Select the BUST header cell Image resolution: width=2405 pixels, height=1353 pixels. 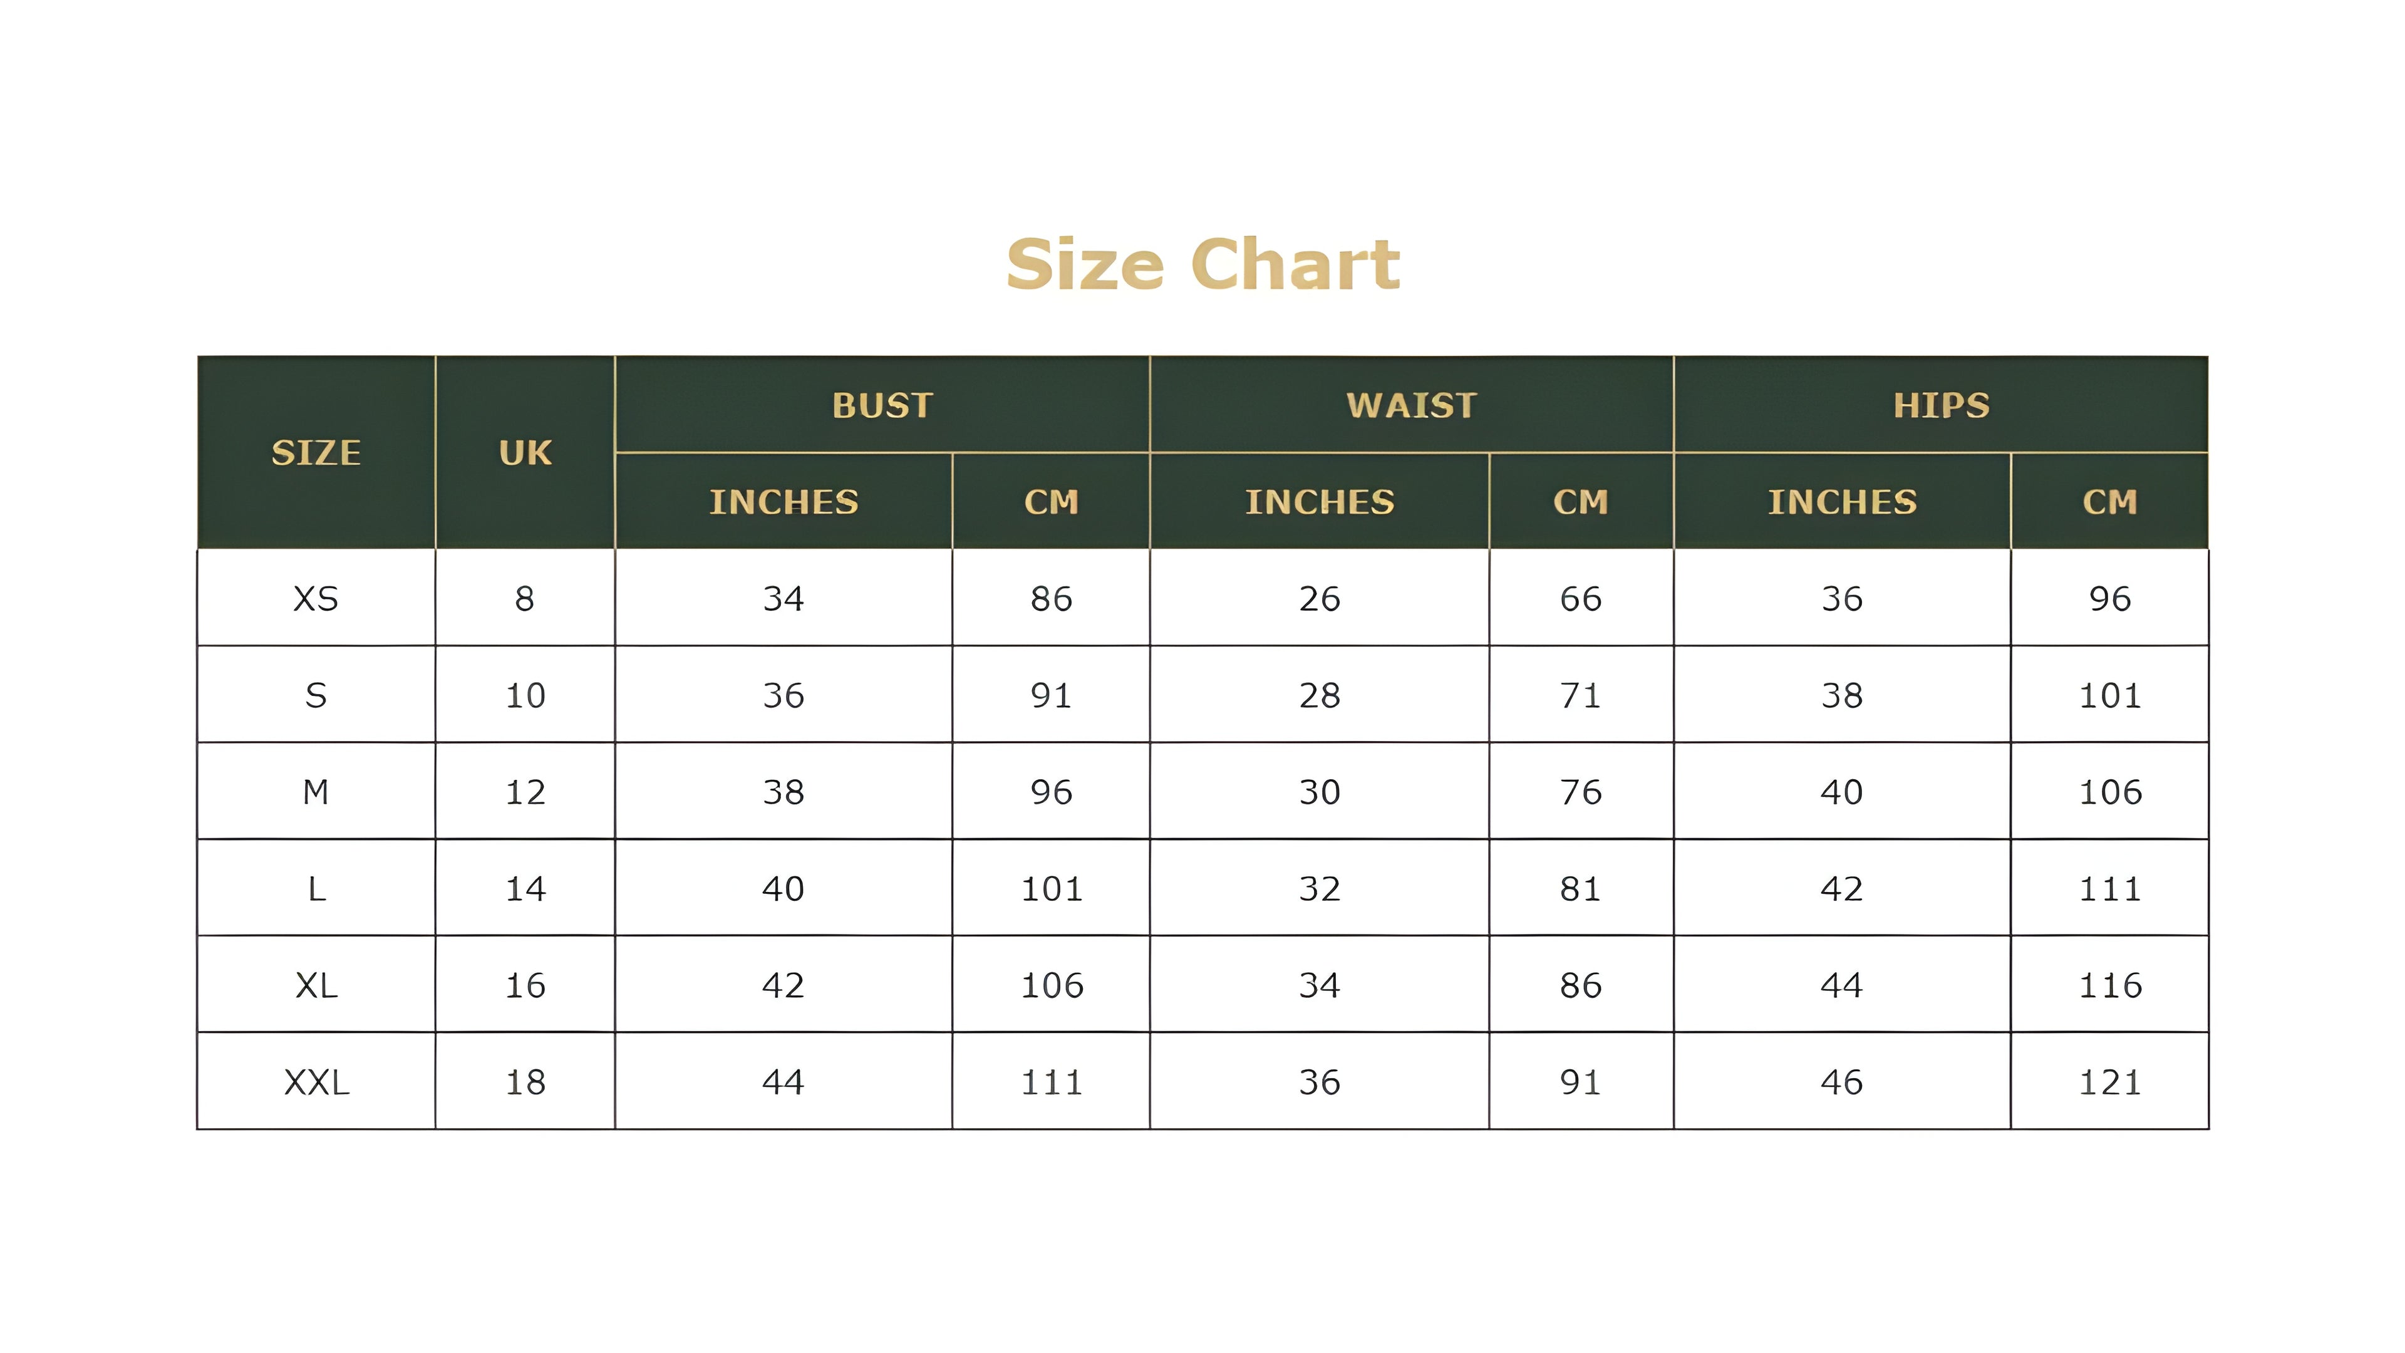coord(882,405)
